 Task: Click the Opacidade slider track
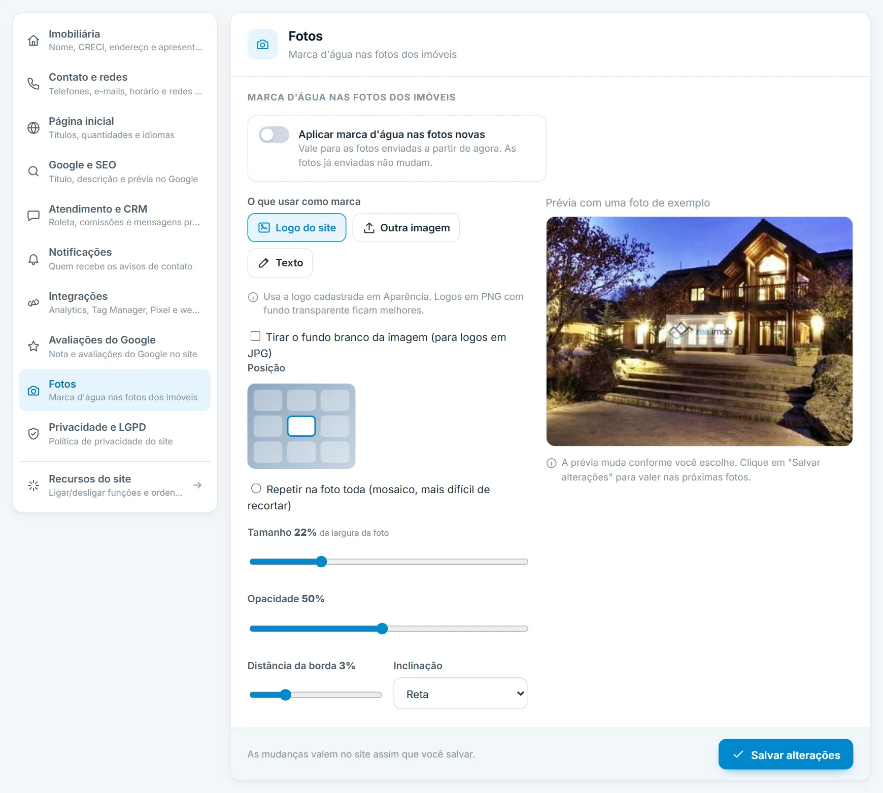(389, 629)
